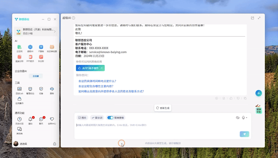Screen dimensions: 278x158
Task: Click the email service@lenovo-baiying.com text
Action: point(108,52)
